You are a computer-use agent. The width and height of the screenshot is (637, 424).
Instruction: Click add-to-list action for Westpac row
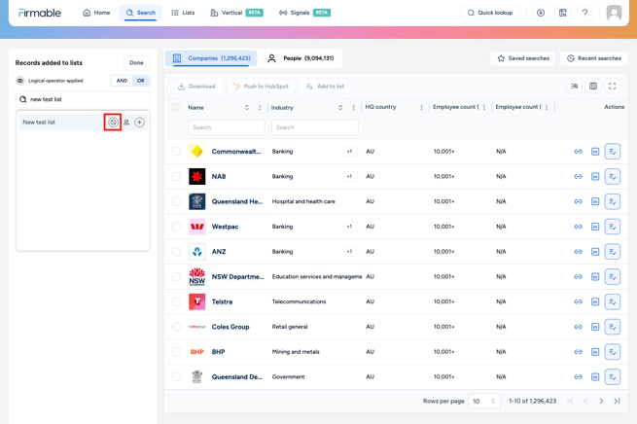coord(613,227)
